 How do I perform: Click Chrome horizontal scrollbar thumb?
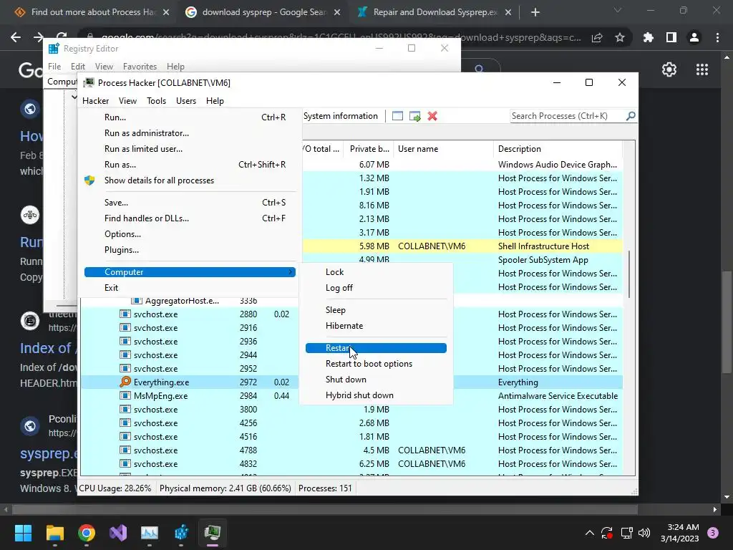point(325,509)
